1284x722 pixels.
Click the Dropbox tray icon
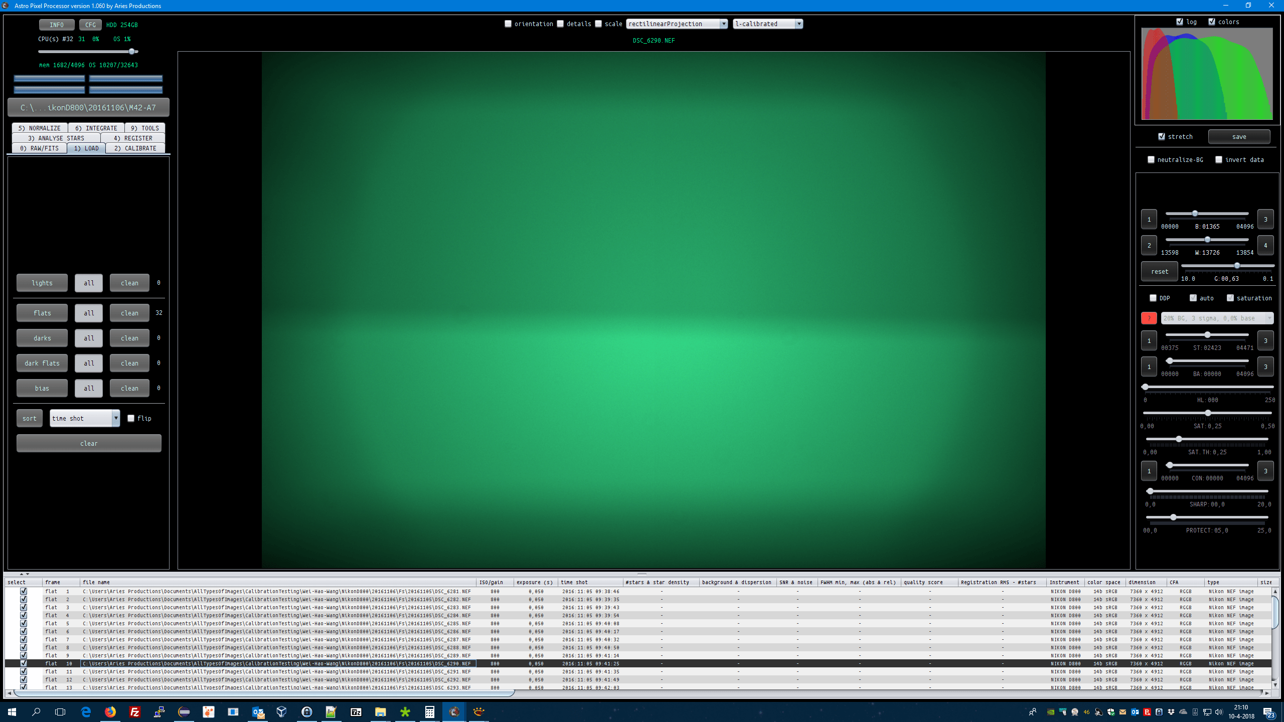click(1171, 712)
